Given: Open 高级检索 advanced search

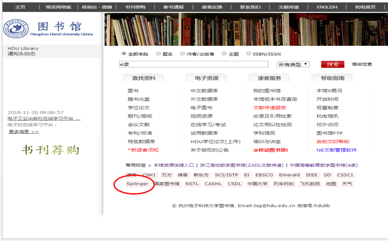Looking at the screenshot, I should [362, 65].
